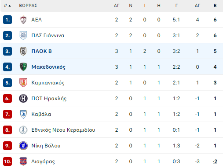
Task: Click the ΠΟΤ Ηρακλής round H logo
Action: (x=23, y=98)
